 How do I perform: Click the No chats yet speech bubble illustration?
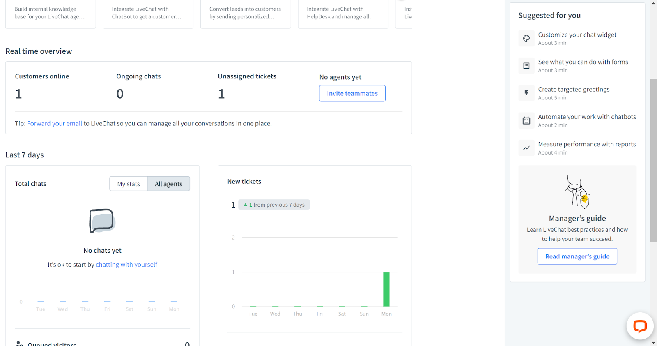(x=102, y=221)
